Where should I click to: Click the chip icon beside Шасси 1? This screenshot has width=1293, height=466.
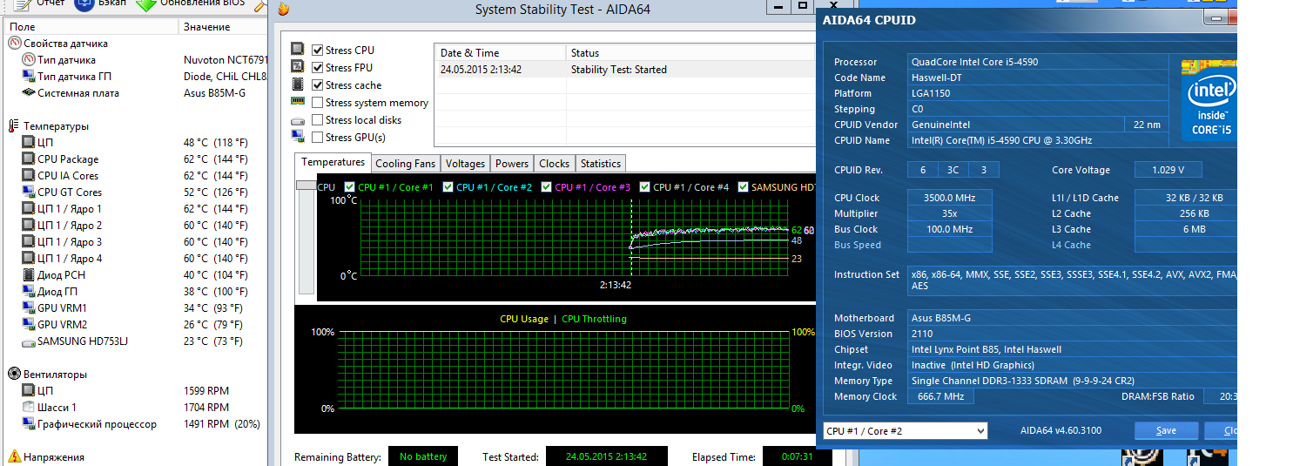29,408
